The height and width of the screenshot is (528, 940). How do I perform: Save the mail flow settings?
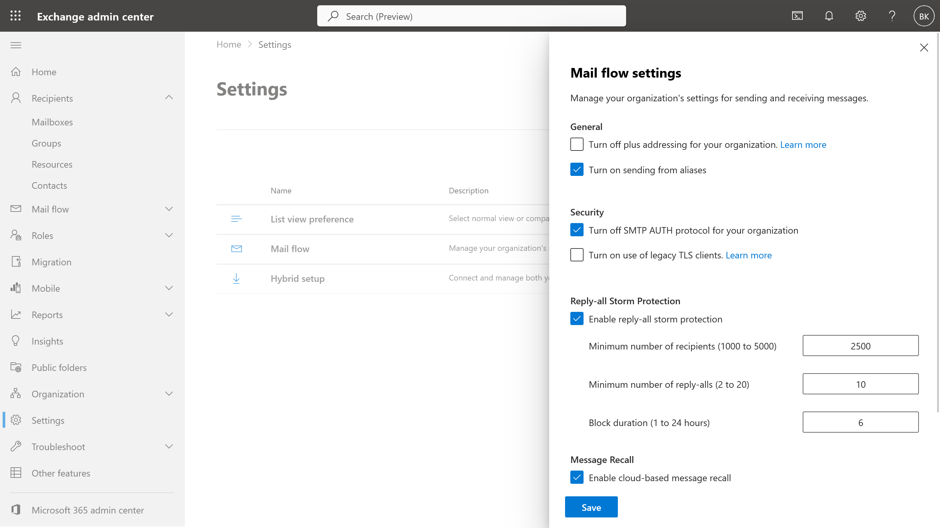tap(591, 507)
